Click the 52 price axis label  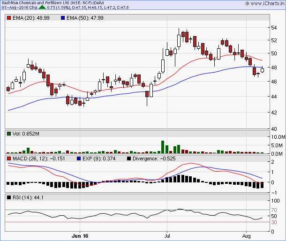(274, 40)
